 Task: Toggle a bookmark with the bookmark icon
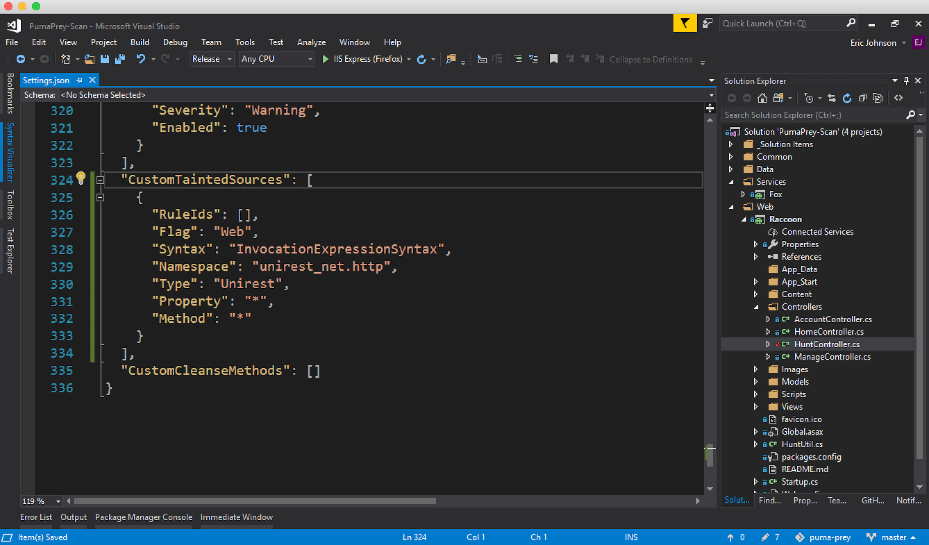[x=553, y=59]
